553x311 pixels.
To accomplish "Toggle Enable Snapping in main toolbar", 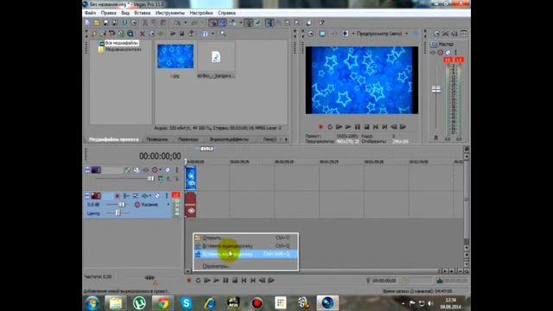I will pyautogui.click(x=213, y=23).
